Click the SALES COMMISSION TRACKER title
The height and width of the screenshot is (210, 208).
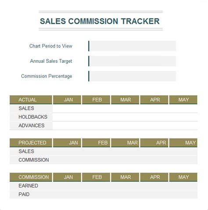tap(100, 21)
